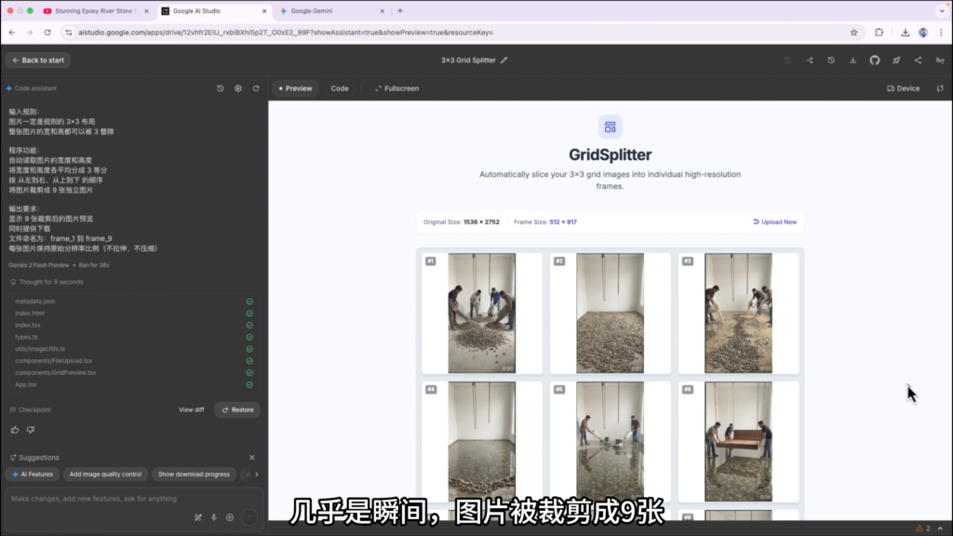The image size is (953, 536).
Task: Click the share icon in top toolbar
Action: point(918,60)
